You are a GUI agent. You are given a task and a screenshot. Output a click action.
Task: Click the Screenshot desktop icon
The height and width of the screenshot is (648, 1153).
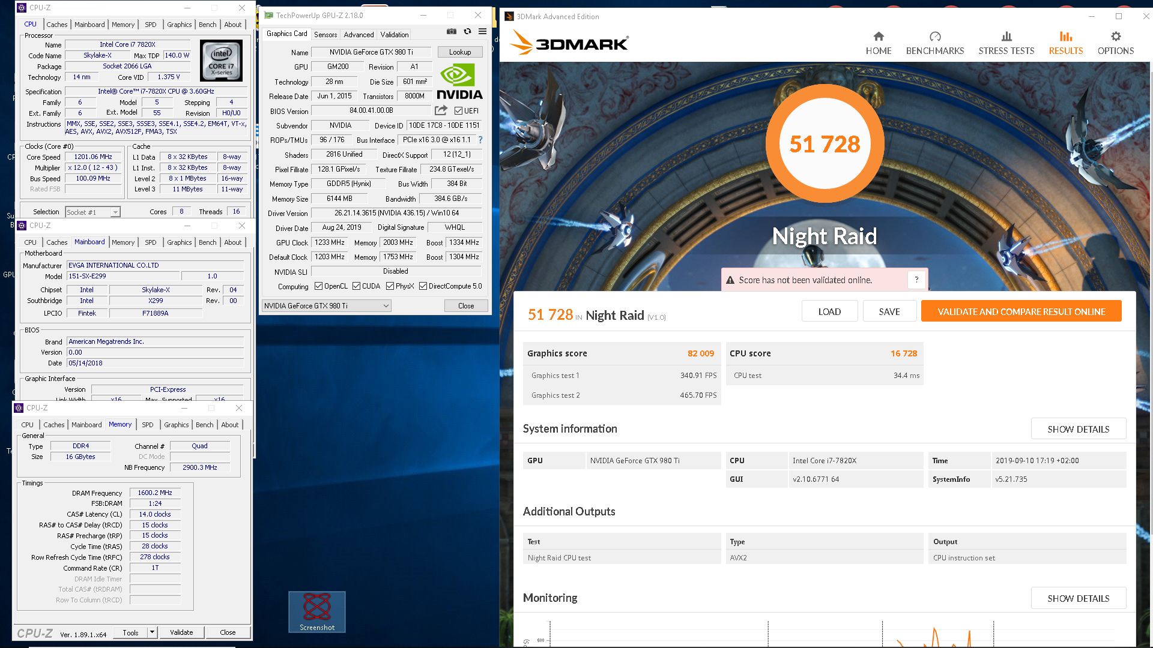317,611
